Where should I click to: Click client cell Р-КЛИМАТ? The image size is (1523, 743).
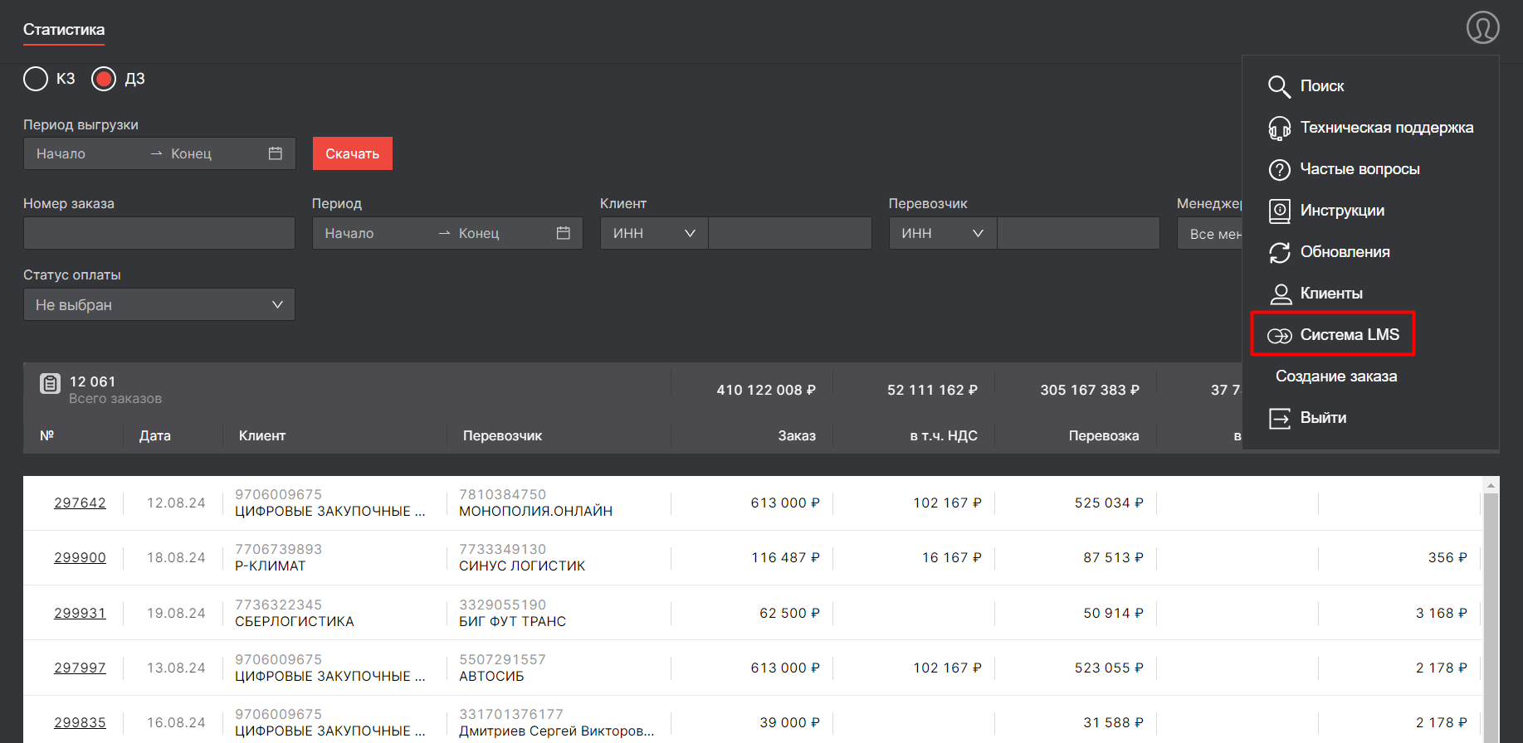tap(271, 566)
